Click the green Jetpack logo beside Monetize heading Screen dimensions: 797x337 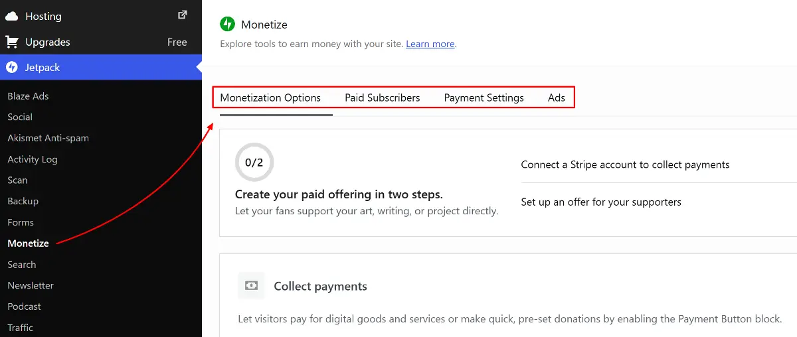[x=227, y=25]
